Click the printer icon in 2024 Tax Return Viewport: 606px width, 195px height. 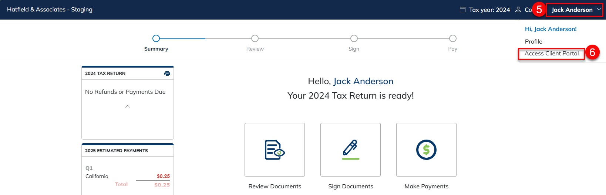(x=167, y=73)
